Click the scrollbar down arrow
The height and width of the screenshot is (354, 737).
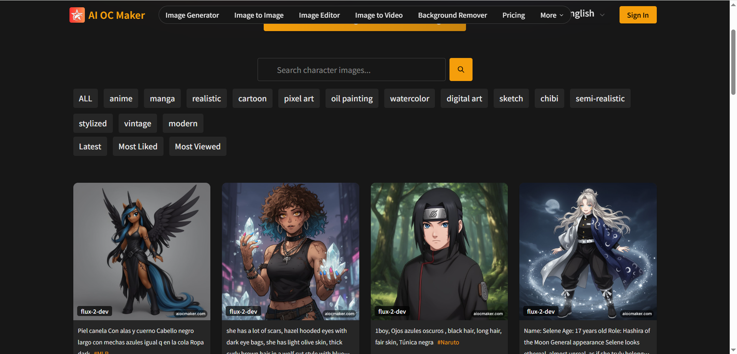click(732, 350)
